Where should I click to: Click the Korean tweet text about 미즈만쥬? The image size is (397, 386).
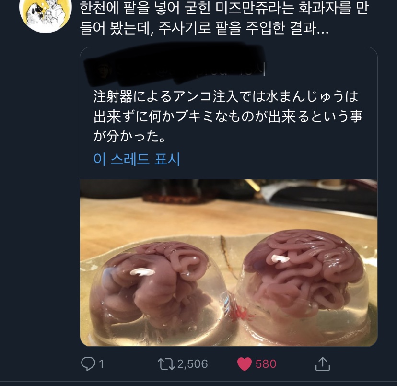click(224, 18)
